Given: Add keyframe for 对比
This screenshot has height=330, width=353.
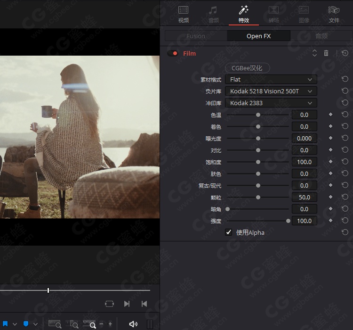Looking at the screenshot, I should [x=330, y=150].
